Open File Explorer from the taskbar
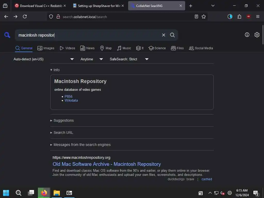The width and height of the screenshot is (264, 198). point(57,193)
